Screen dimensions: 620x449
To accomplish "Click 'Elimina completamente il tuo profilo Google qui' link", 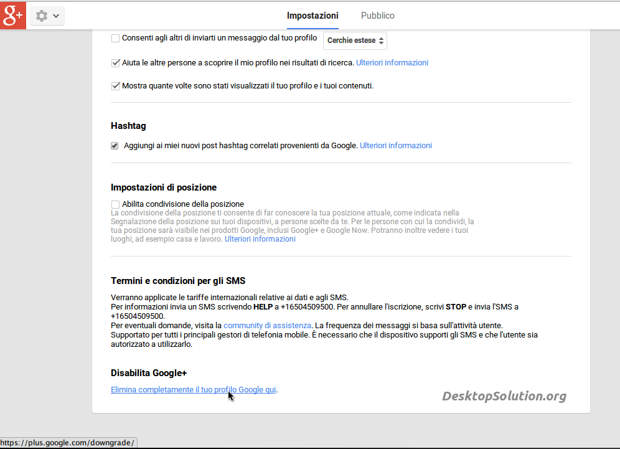I will click(x=194, y=390).
